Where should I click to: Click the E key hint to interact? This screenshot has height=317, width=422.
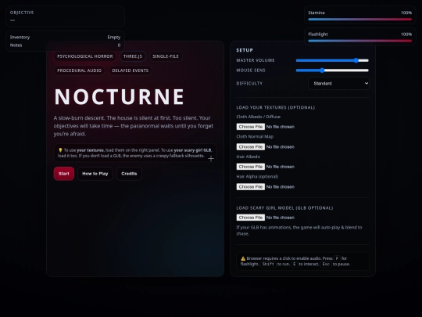tap(295, 265)
